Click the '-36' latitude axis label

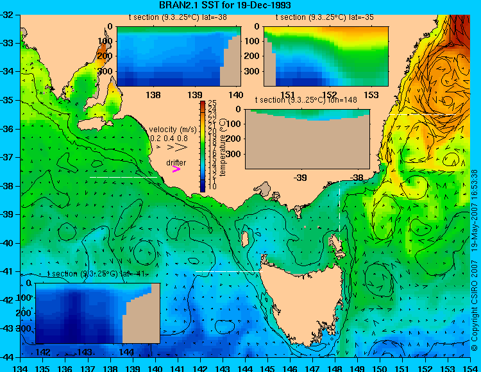click(x=7, y=129)
